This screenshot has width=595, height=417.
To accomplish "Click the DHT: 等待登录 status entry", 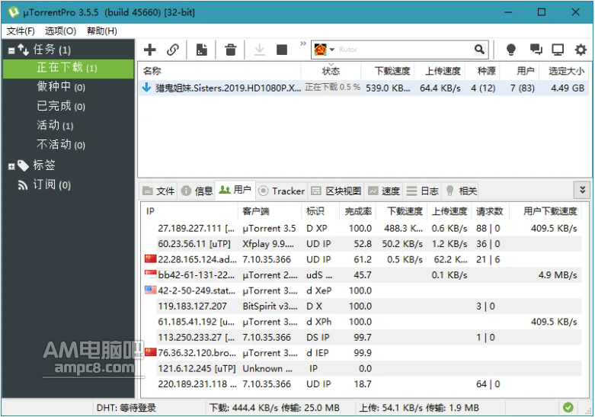I will (x=126, y=408).
